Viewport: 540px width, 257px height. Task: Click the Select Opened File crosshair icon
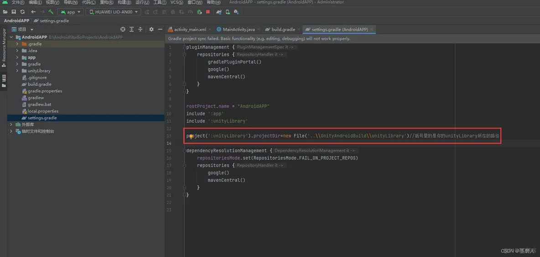tap(123, 29)
